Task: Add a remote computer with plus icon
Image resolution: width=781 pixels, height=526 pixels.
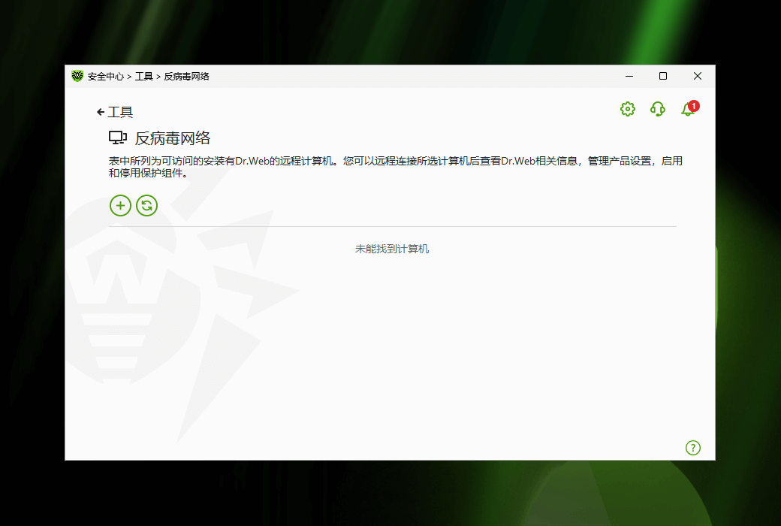Action: coord(121,205)
